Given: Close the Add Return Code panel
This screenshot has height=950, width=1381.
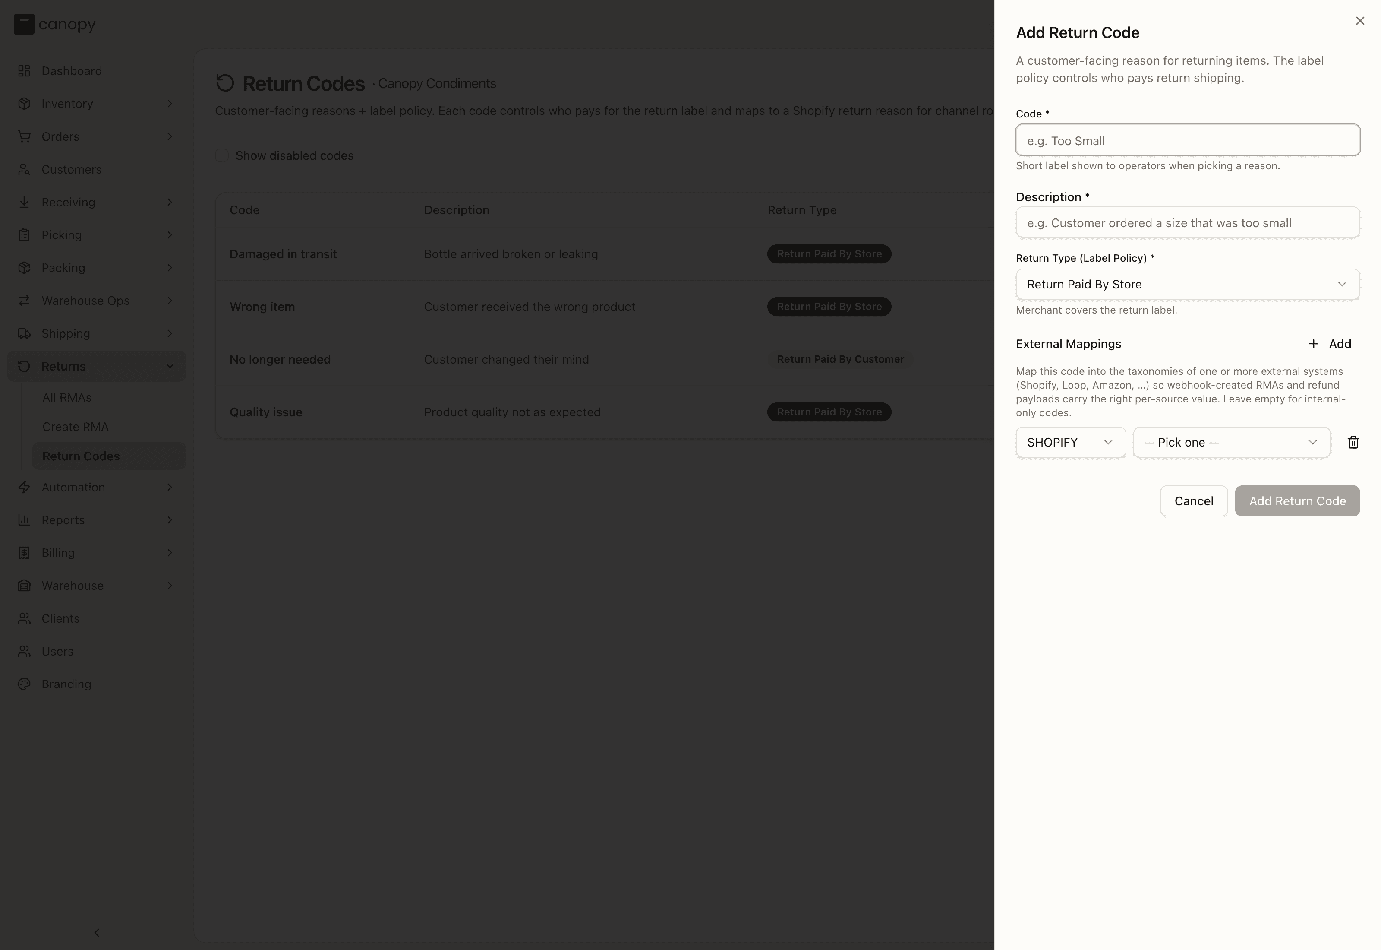Looking at the screenshot, I should pos(1359,21).
